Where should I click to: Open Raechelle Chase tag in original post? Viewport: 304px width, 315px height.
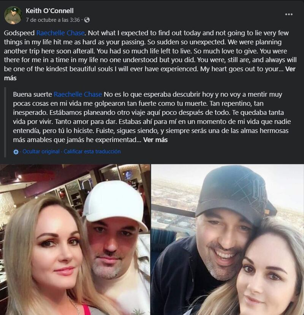60,33
